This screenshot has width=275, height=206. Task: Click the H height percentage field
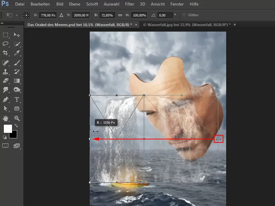[x=139, y=15]
